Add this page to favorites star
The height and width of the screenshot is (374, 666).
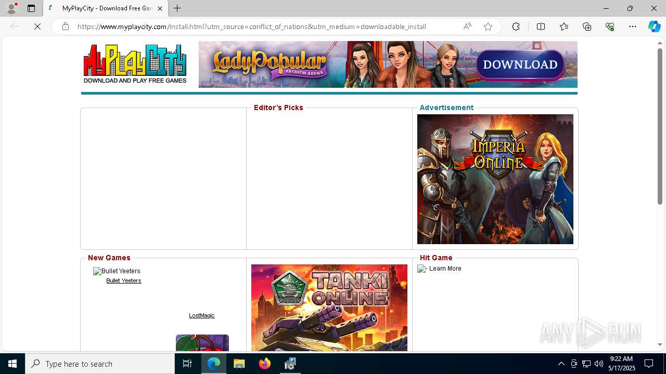point(488,26)
